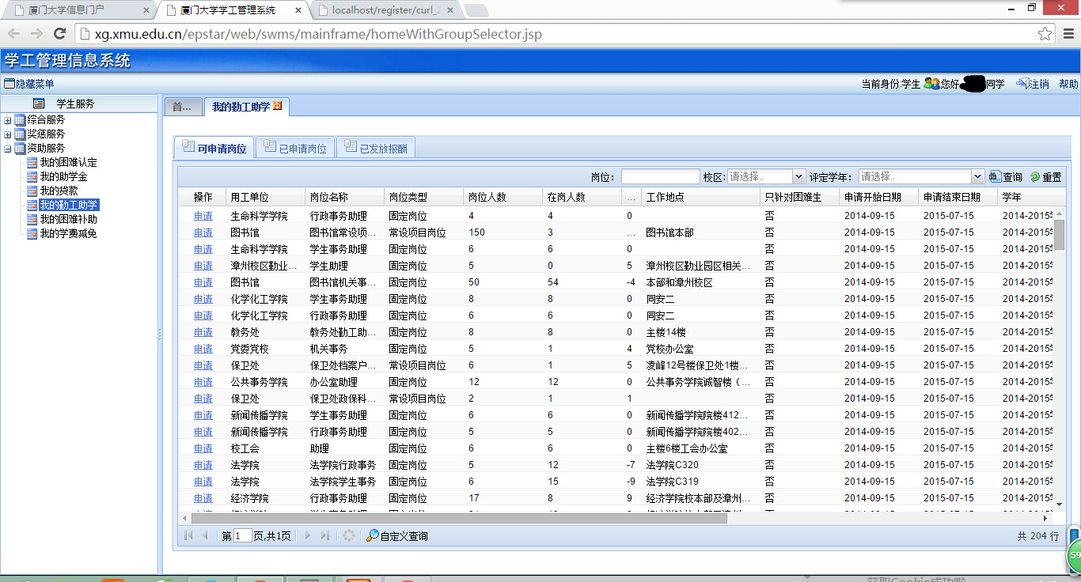
Task: Switch to the 可申请岗位 tab
Action: click(x=214, y=148)
